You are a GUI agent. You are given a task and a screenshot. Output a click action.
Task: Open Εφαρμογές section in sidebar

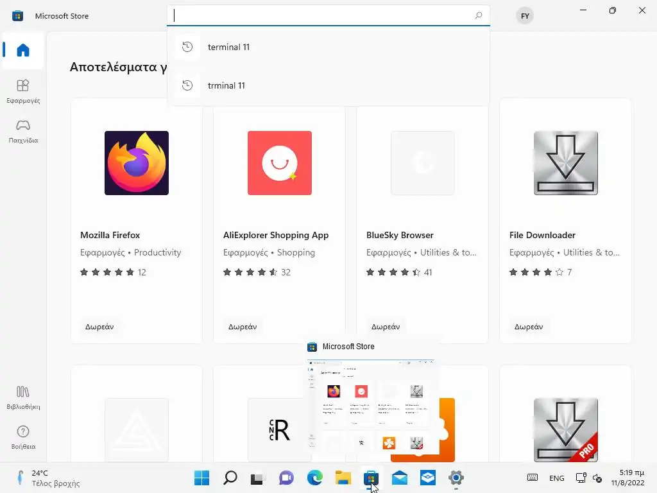click(x=23, y=91)
